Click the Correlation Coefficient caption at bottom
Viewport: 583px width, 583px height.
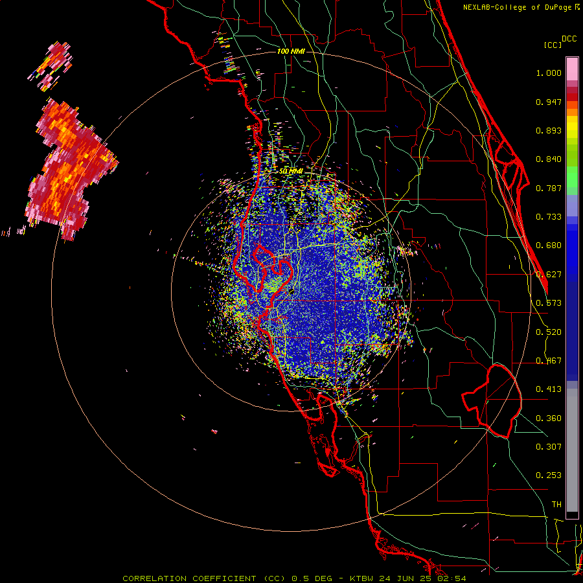click(x=294, y=578)
